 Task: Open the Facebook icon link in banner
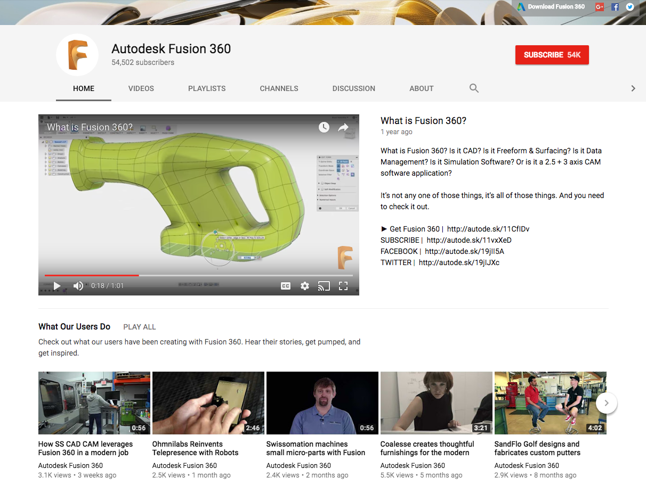pos(615,7)
